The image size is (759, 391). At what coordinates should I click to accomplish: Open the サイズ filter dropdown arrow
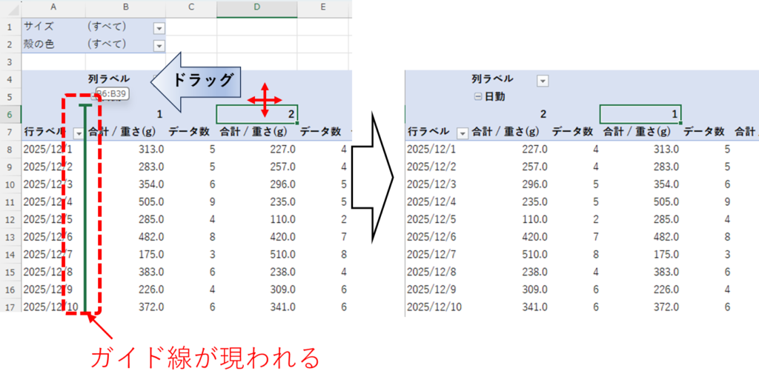(159, 27)
